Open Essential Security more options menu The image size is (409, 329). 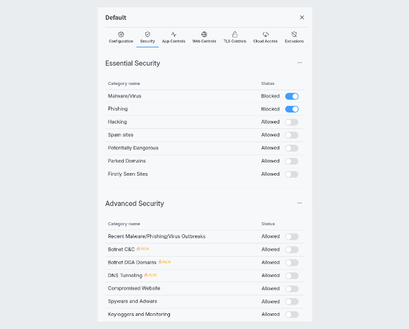tap(299, 63)
